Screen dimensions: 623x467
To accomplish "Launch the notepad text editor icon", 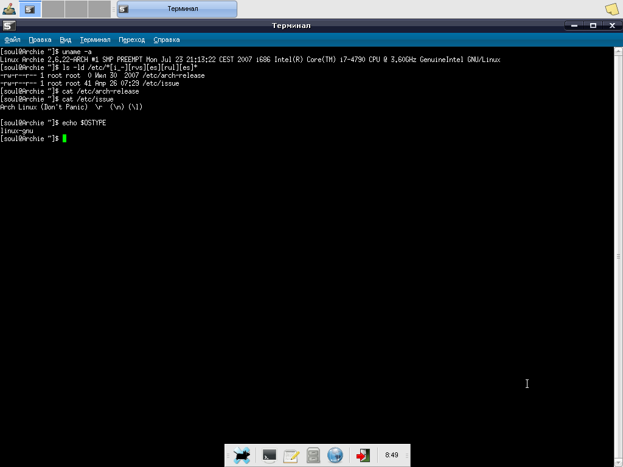I will (291, 455).
